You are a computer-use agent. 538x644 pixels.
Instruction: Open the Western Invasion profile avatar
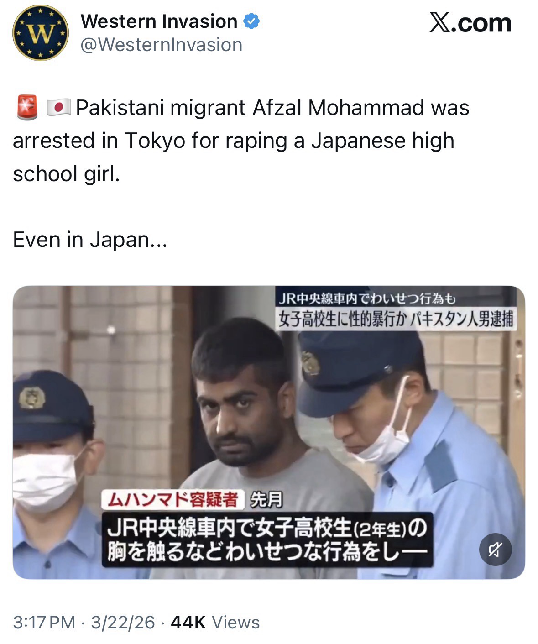pyautogui.click(x=40, y=33)
